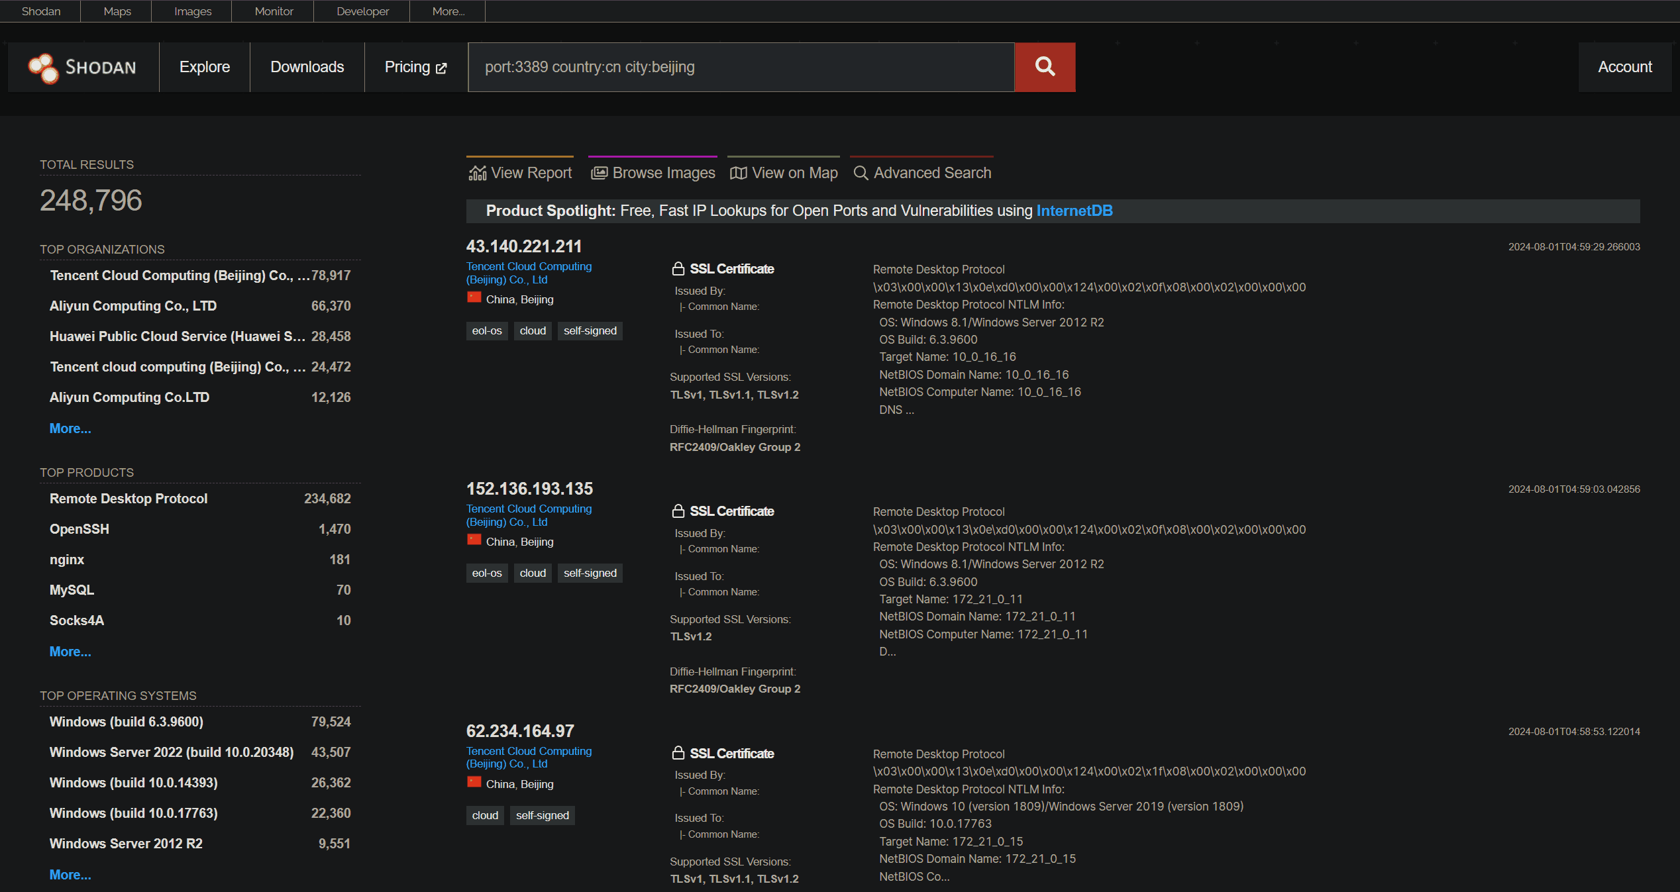This screenshot has height=892, width=1680.
Task: Click SSL Certificate lock icon of first result
Action: [678, 269]
